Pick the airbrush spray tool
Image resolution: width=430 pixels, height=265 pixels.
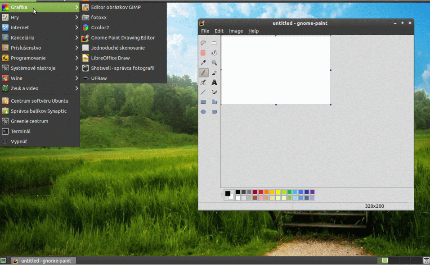tap(203, 82)
